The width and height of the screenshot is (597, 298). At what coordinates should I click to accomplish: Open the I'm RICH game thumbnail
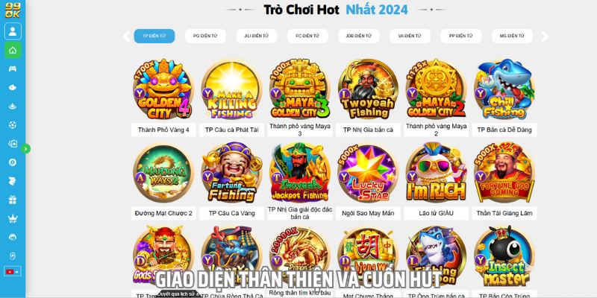pos(436,173)
